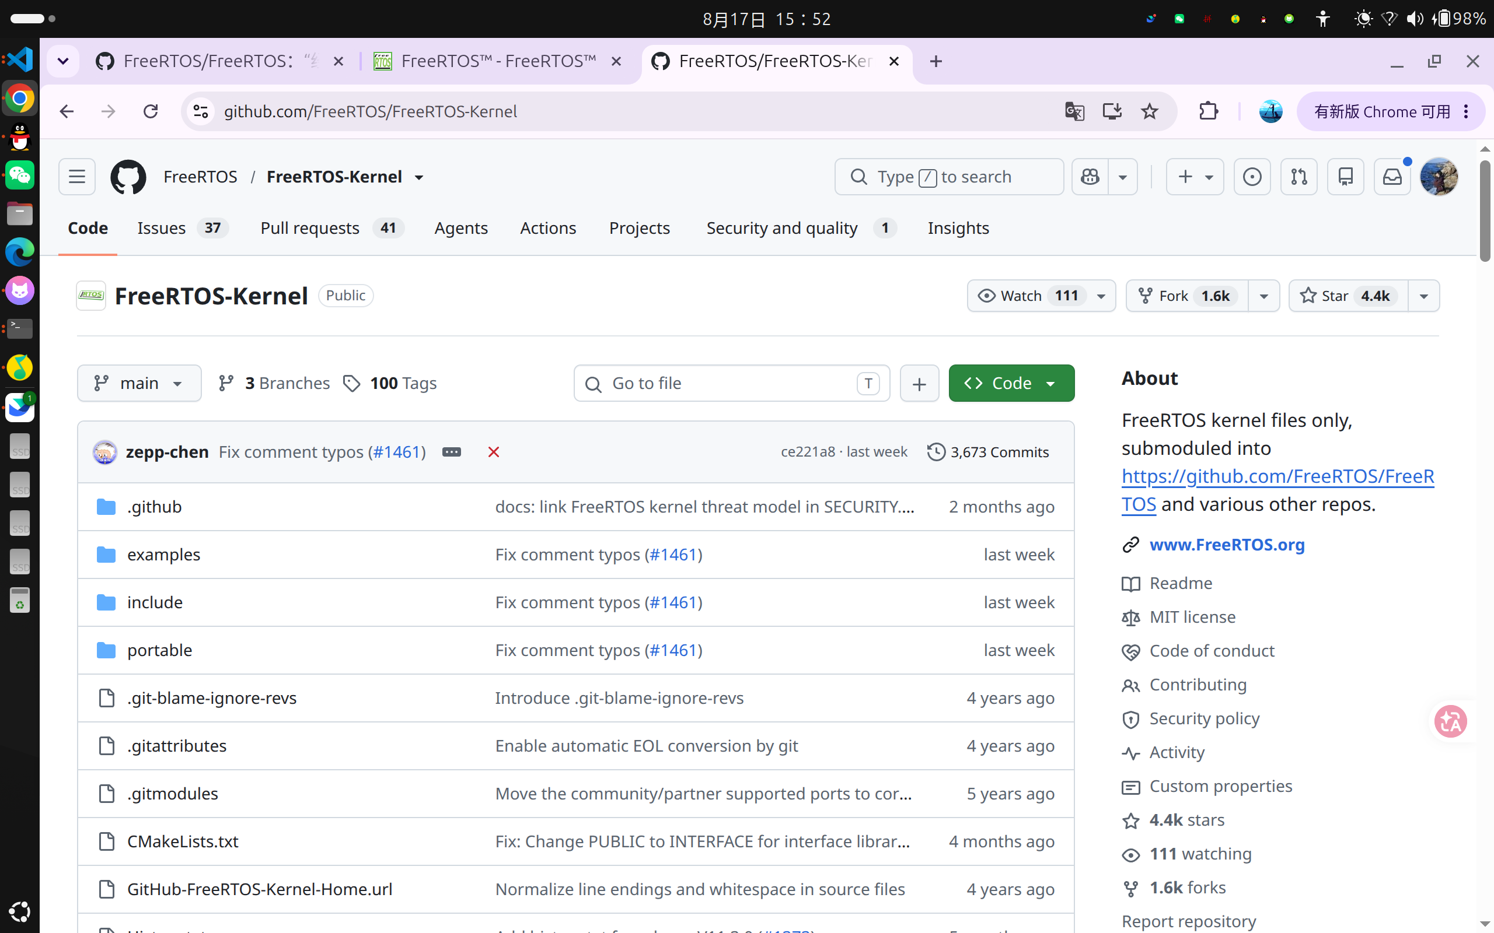Open the Agents tab
This screenshot has height=933, width=1494.
[460, 229]
